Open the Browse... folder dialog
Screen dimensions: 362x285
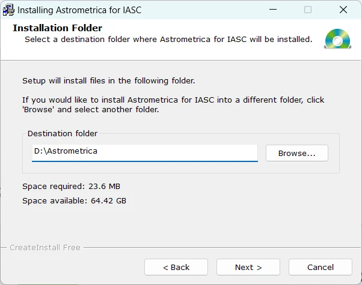[x=296, y=153]
